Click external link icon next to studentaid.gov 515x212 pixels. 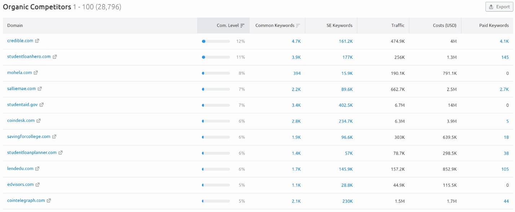point(41,105)
